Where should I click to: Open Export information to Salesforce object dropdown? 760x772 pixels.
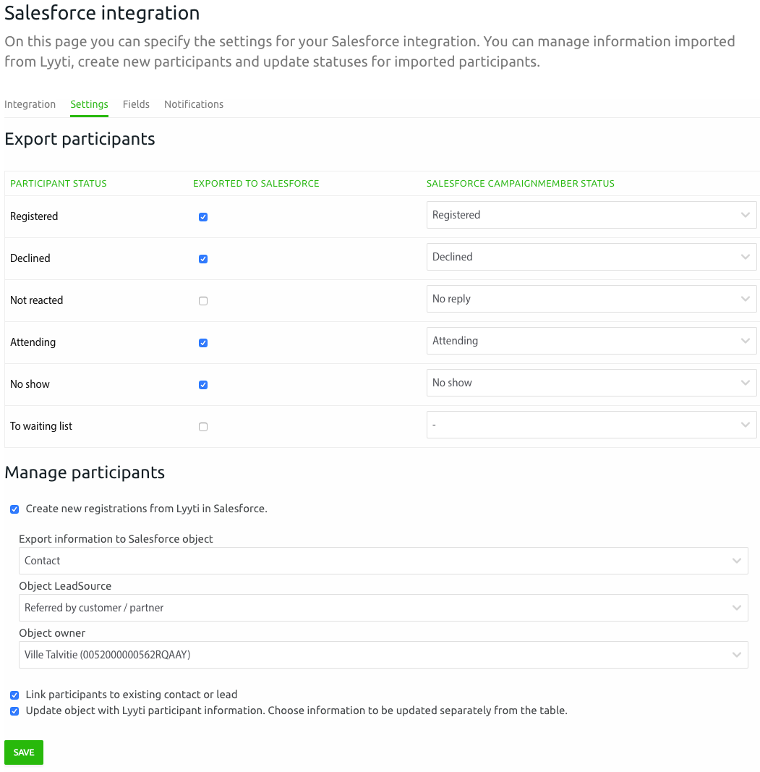[383, 561]
